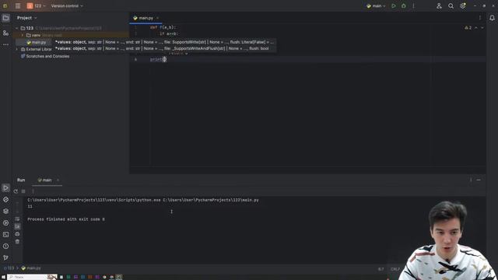
Task: Open Code With Me icon
Action: point(439,5)
